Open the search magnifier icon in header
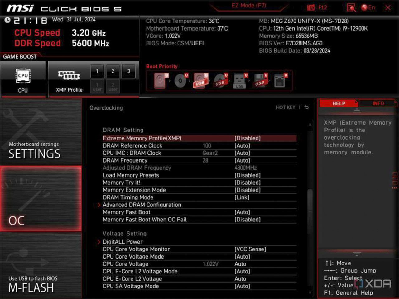Image resolution: width=399 pixels, height=299 pixels. 351,8
